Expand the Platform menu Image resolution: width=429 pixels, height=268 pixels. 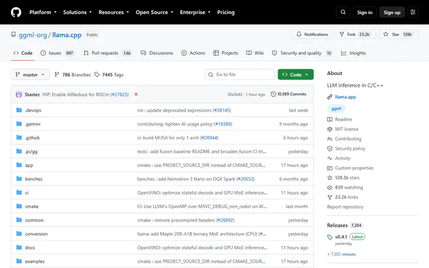[x=43, y=12]
